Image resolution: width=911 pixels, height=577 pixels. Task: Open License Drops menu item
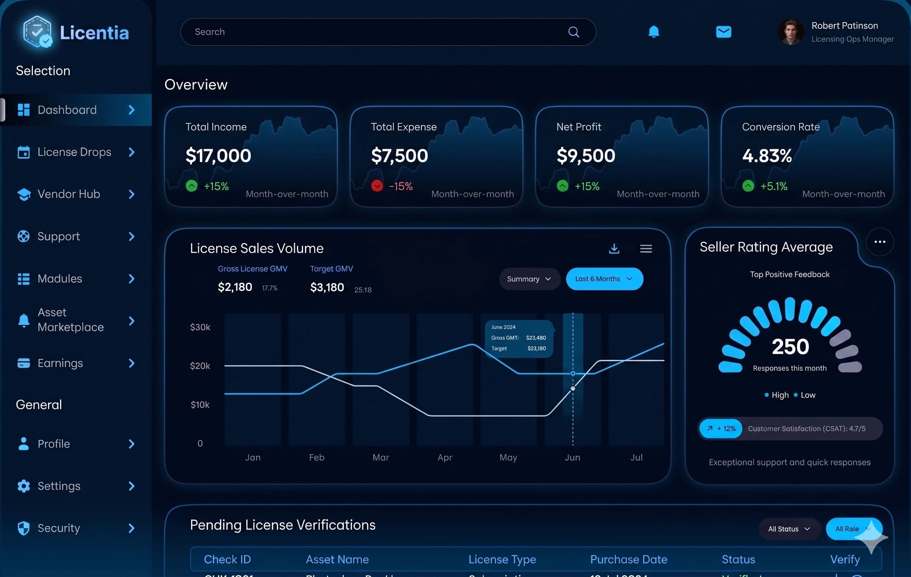pos(76,152)
